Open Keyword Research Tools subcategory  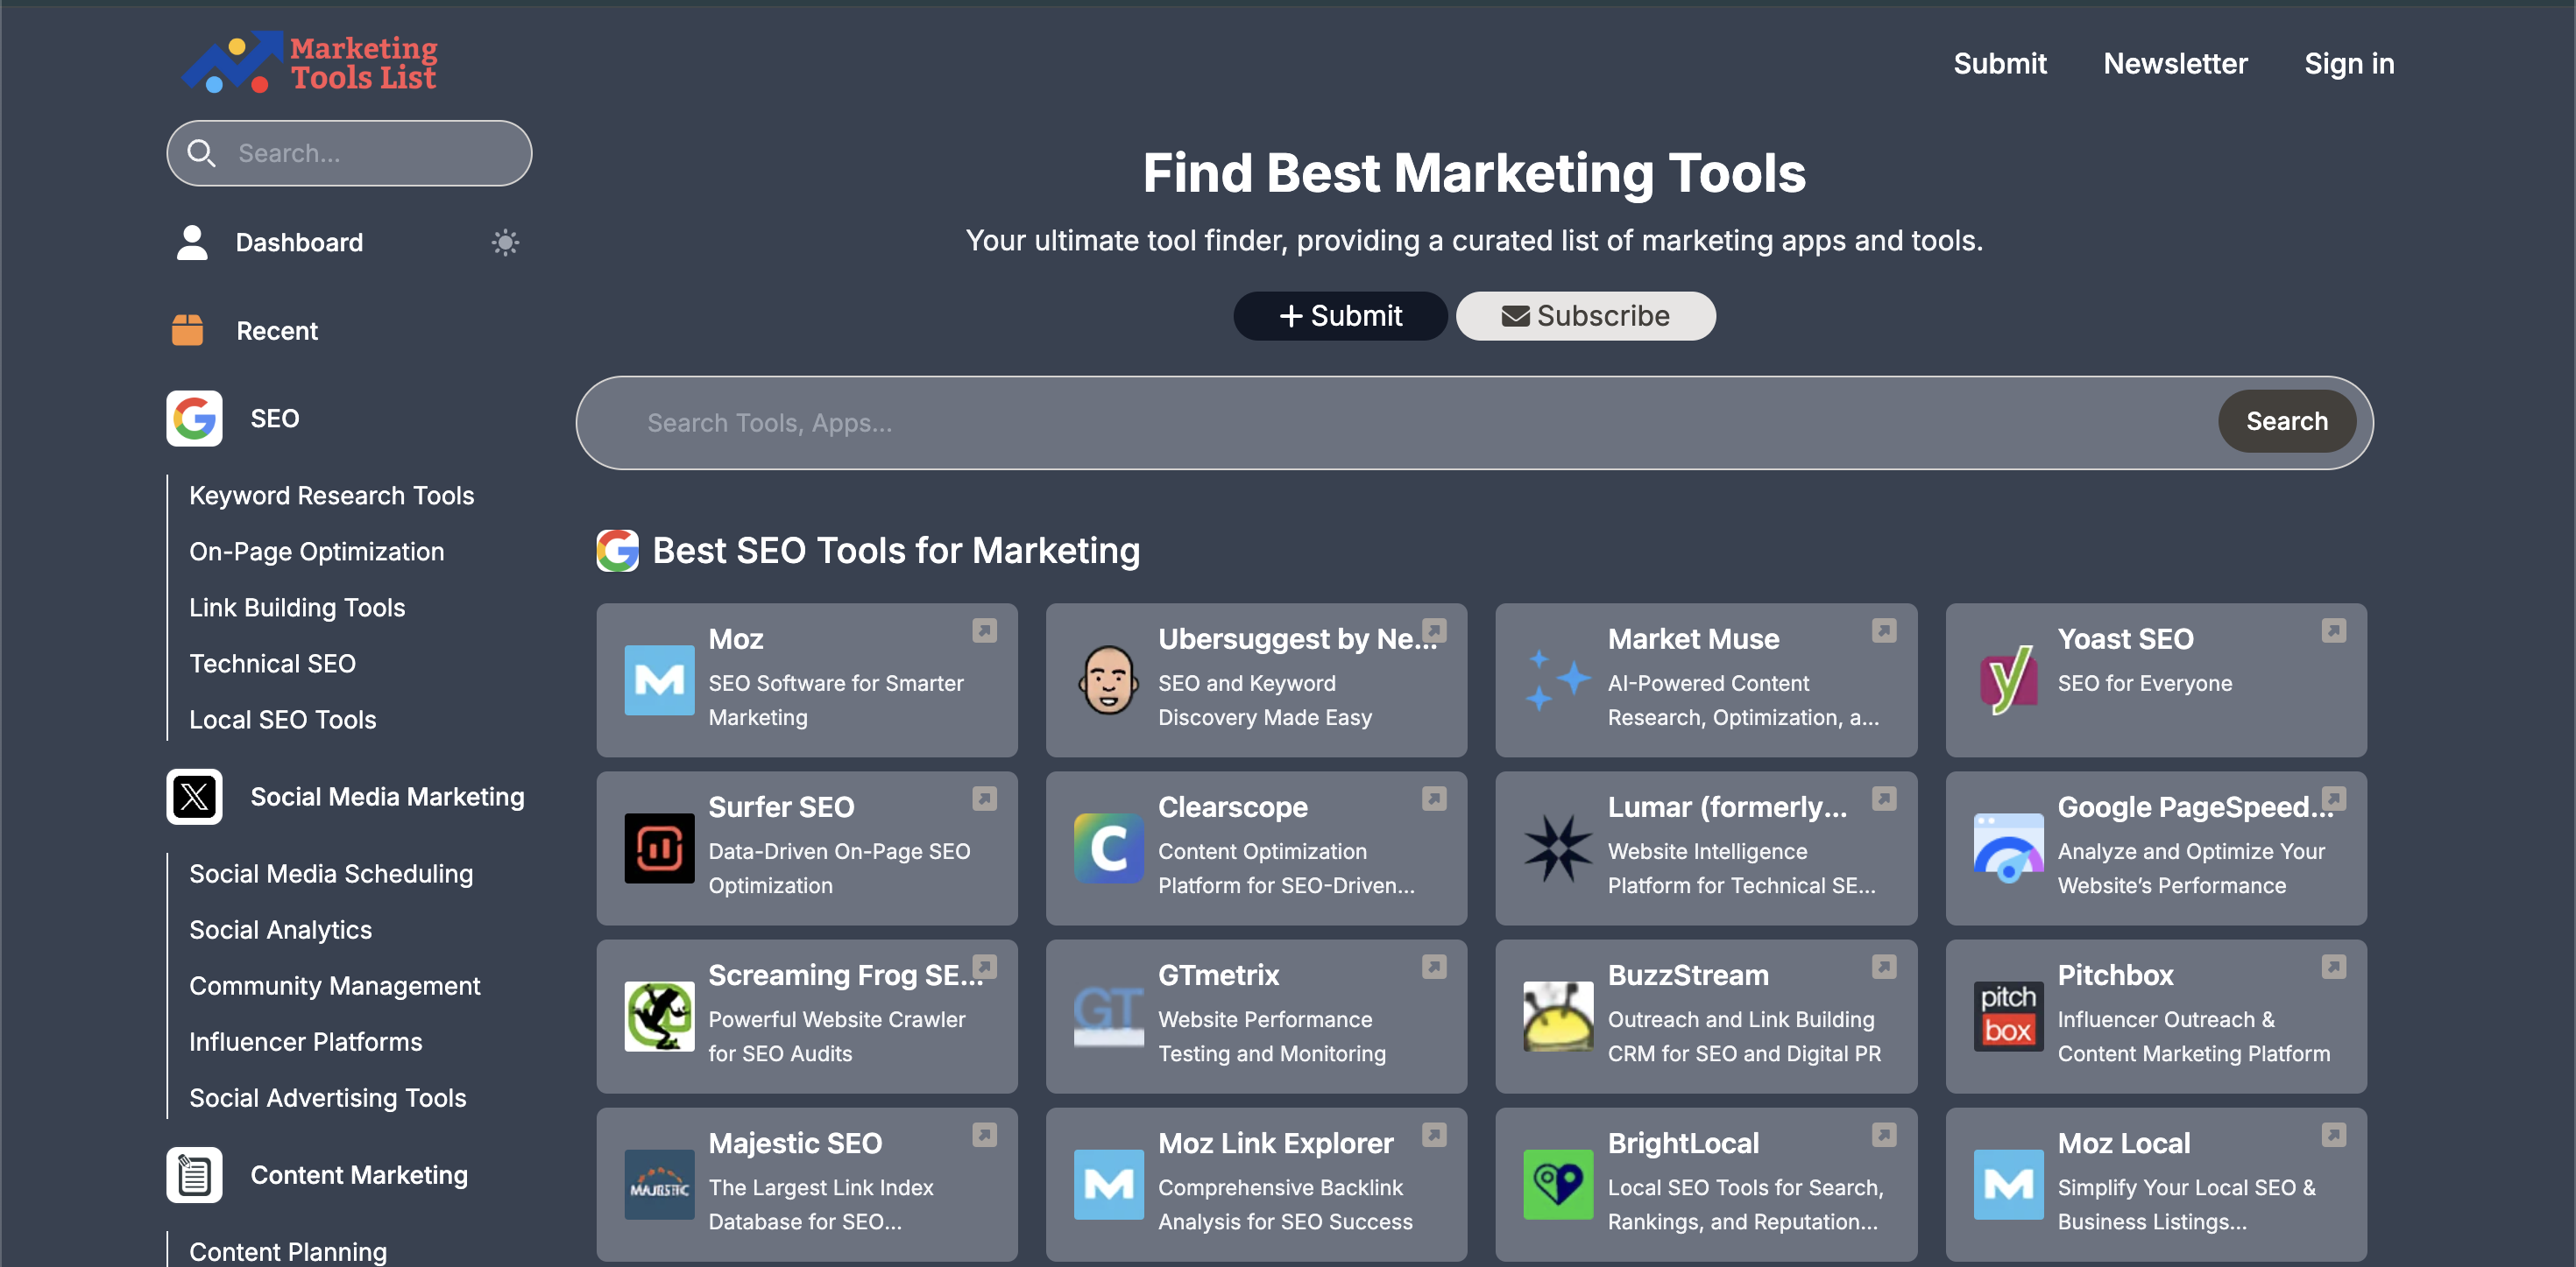pos(331,496)
